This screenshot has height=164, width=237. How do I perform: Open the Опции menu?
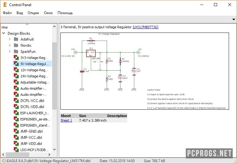click(33, 13)
